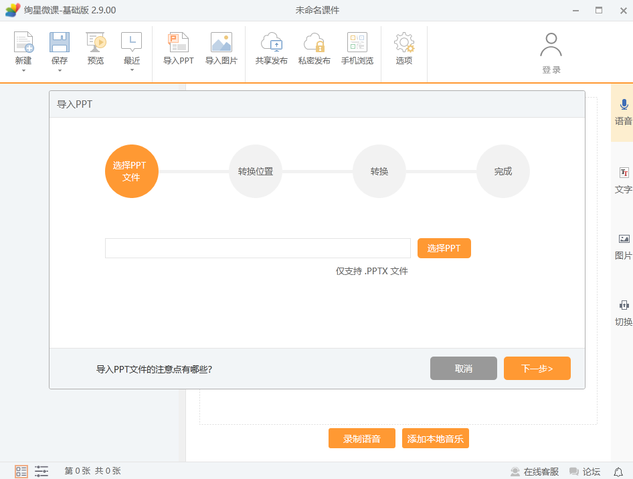The width and height of the screenshot is (633, 479).
Task: Open the 论坛 forum link
Action: pos(585,472)
